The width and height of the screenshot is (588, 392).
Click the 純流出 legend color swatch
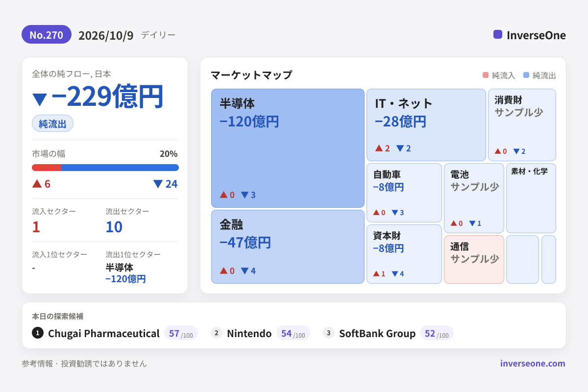(x=526, y=75)
